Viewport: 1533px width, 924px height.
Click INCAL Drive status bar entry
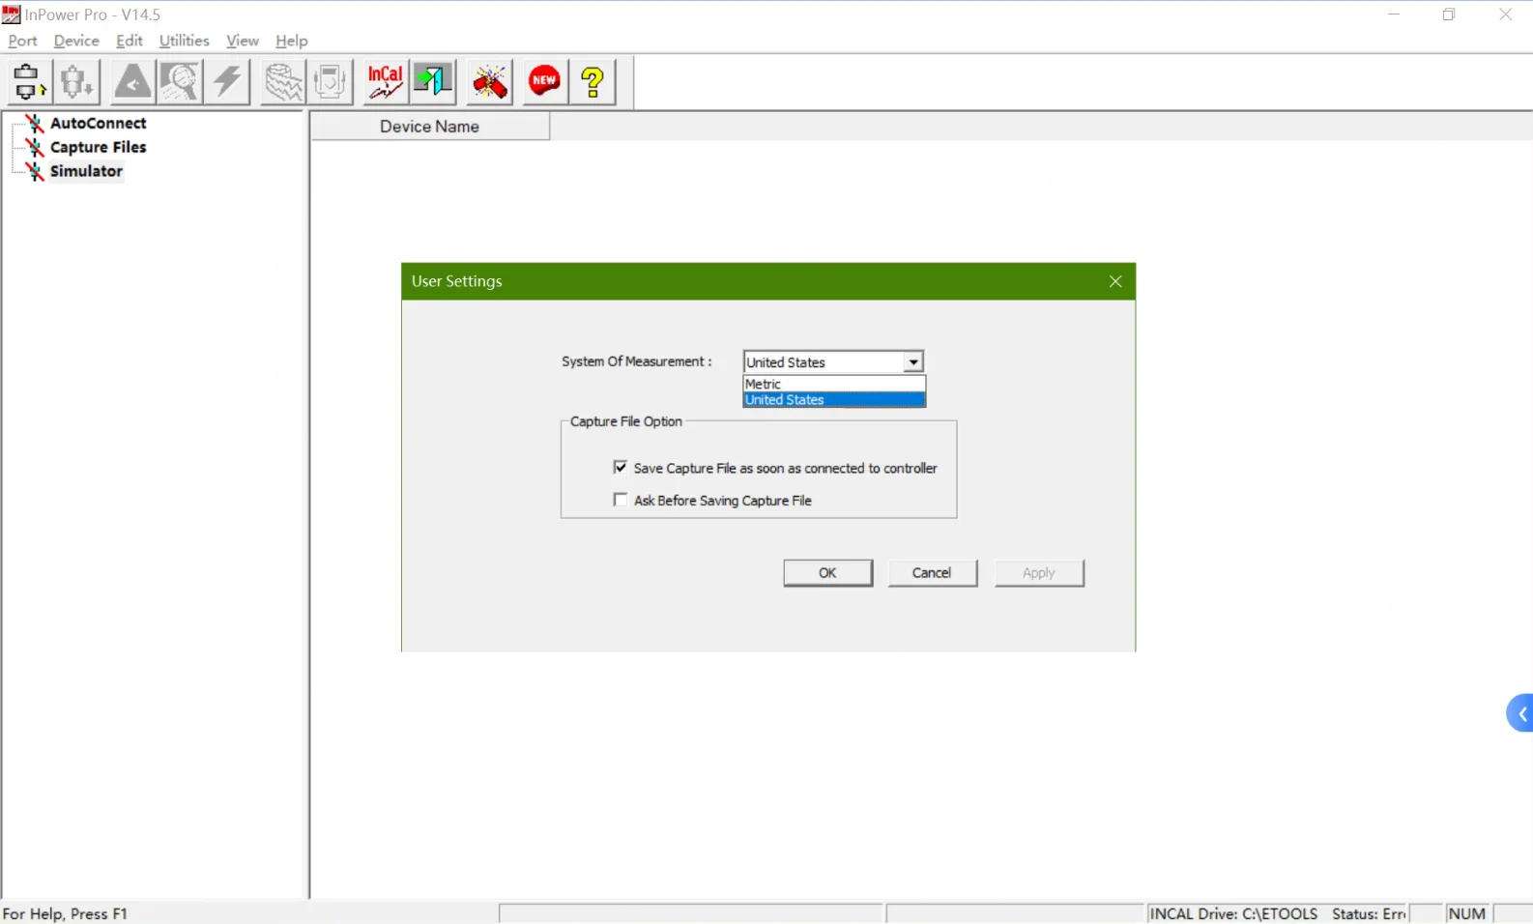pyautogui.click(x=1233, y=913)
